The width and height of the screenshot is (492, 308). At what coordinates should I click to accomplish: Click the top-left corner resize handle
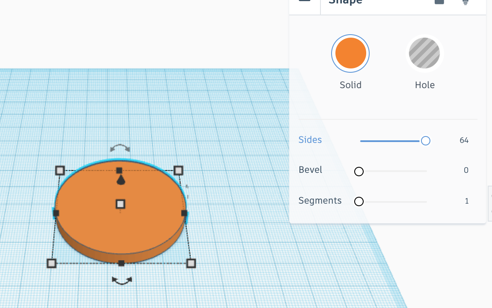[60, 170]
